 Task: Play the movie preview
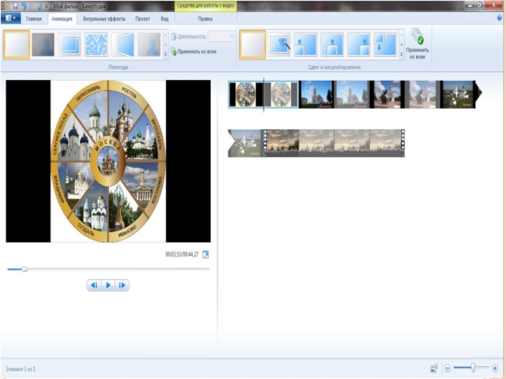[108, 285]
